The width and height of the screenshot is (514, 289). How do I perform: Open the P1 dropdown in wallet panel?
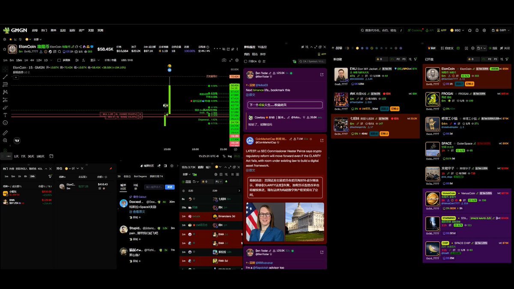(x=219, y=182)
